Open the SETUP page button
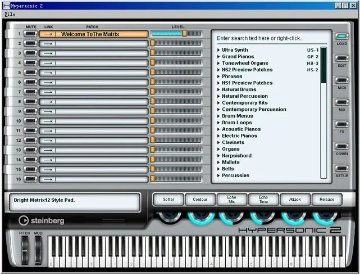The width and height of the screenshot is (360, 275). [x=342, y=169]
